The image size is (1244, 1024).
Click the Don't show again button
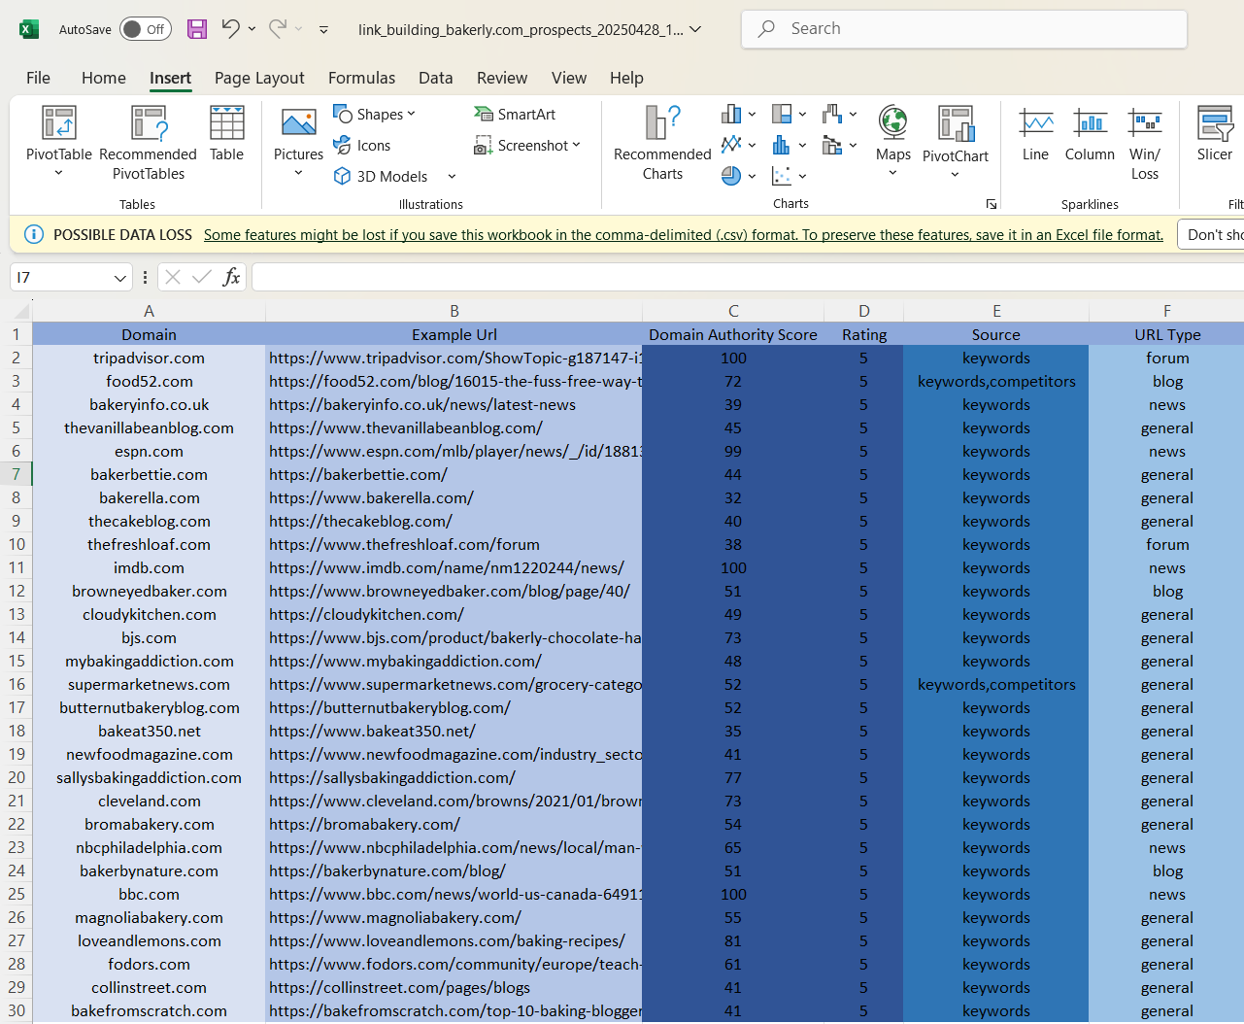[x=1211, y=234]
